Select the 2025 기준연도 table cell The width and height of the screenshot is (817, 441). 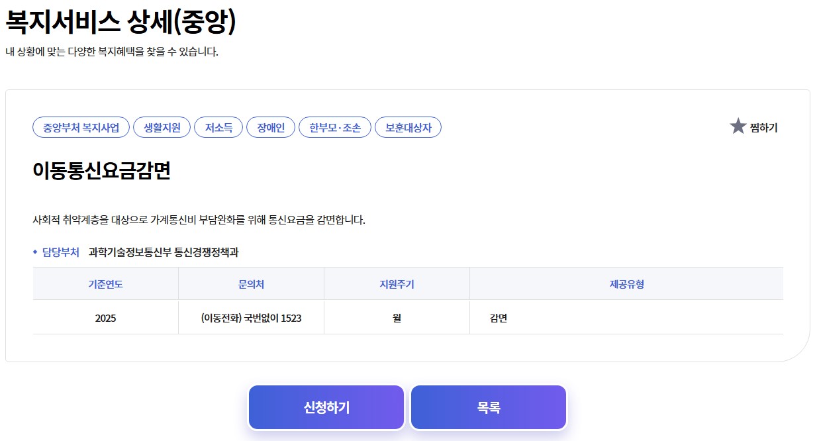tap(105, 317)
